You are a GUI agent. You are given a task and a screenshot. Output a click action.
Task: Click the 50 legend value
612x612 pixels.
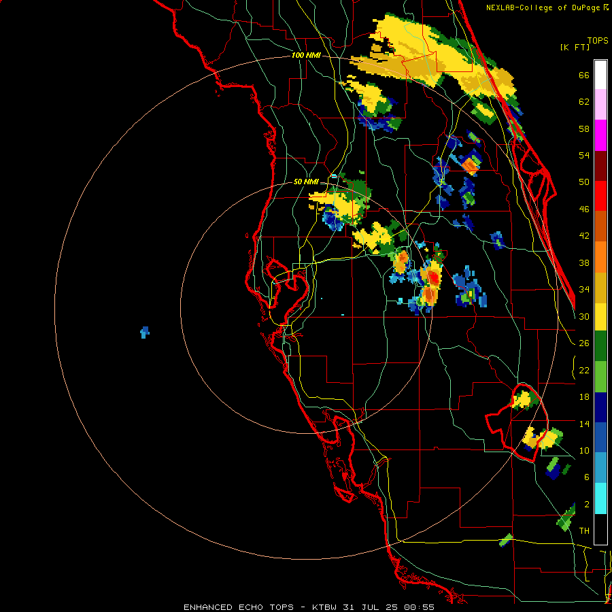pyautogui.click(x=584, y=182)
